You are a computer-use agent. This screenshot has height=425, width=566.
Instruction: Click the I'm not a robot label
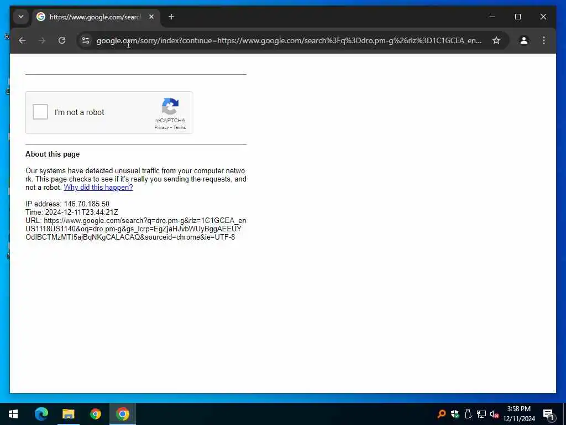[x=80, y=112]
